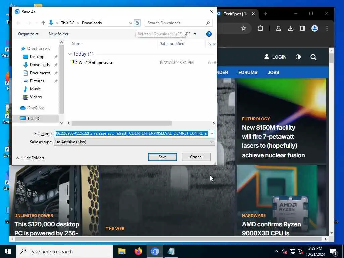Open the $120,000 desktop PC article
This screenshot has width=344, height=258.
47,228
